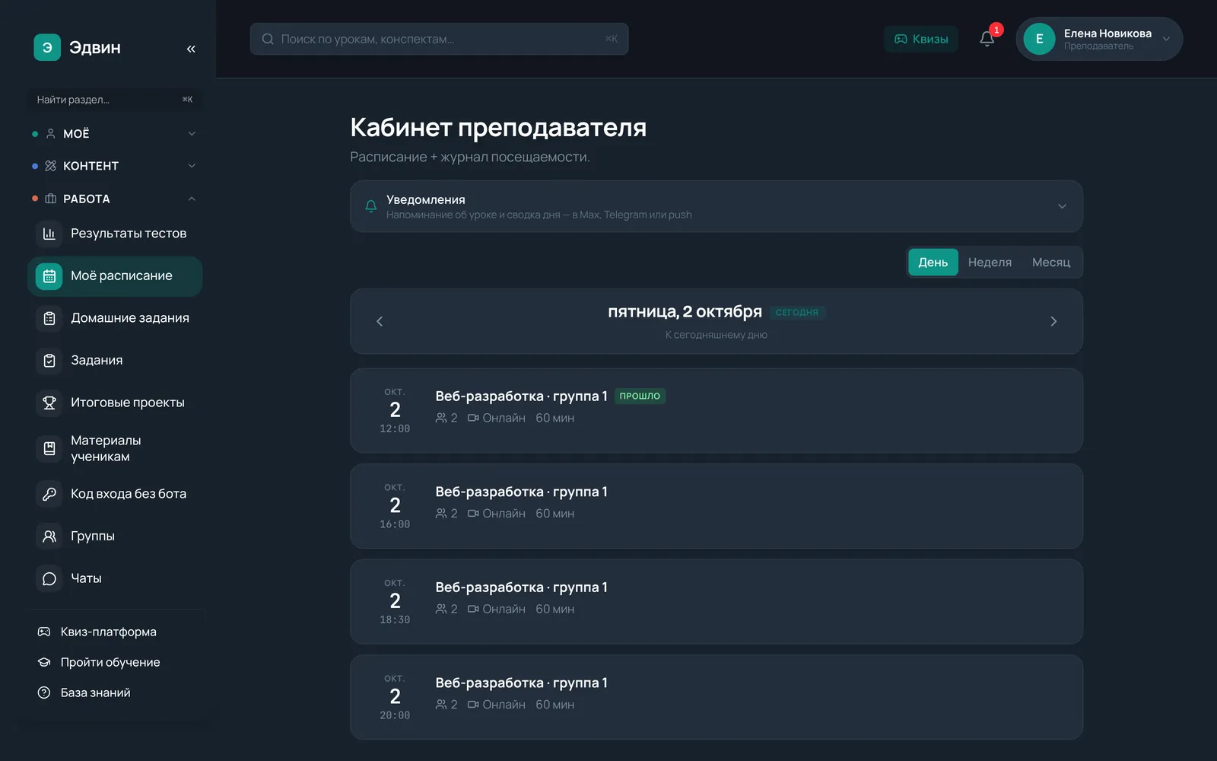Switch to Месяц view
The height and width of the screenshot is (761, 1217).
point(1051,263)
